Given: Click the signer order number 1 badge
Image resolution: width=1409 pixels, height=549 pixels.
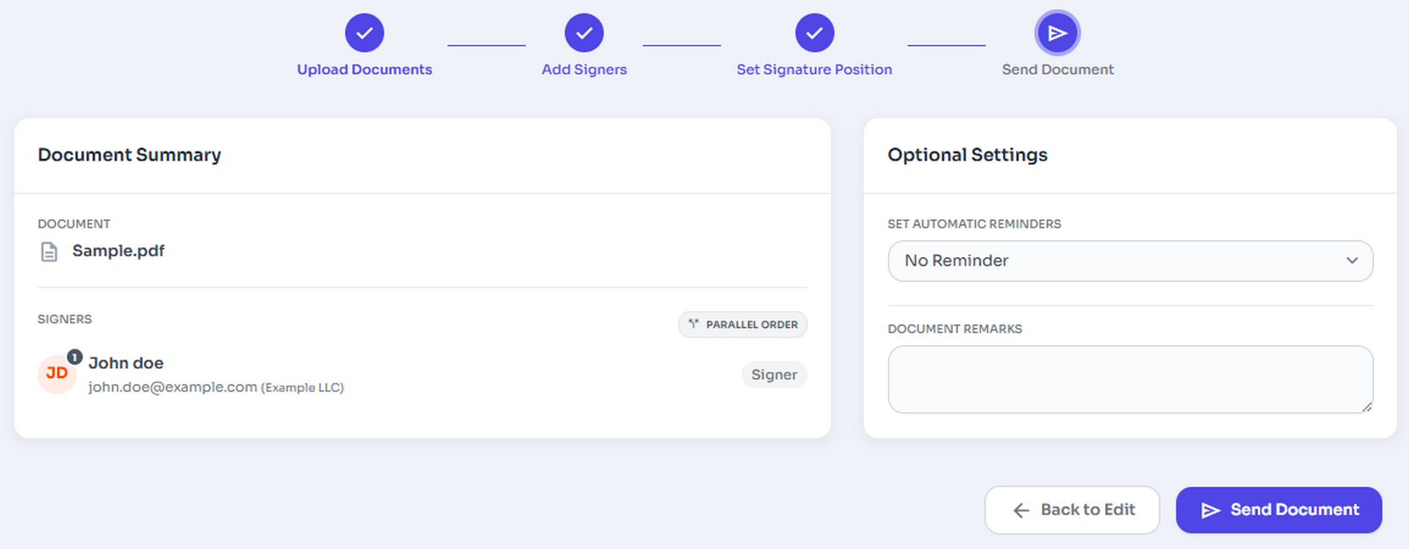Looking at the screenshot, I should (x=74, y=357).
